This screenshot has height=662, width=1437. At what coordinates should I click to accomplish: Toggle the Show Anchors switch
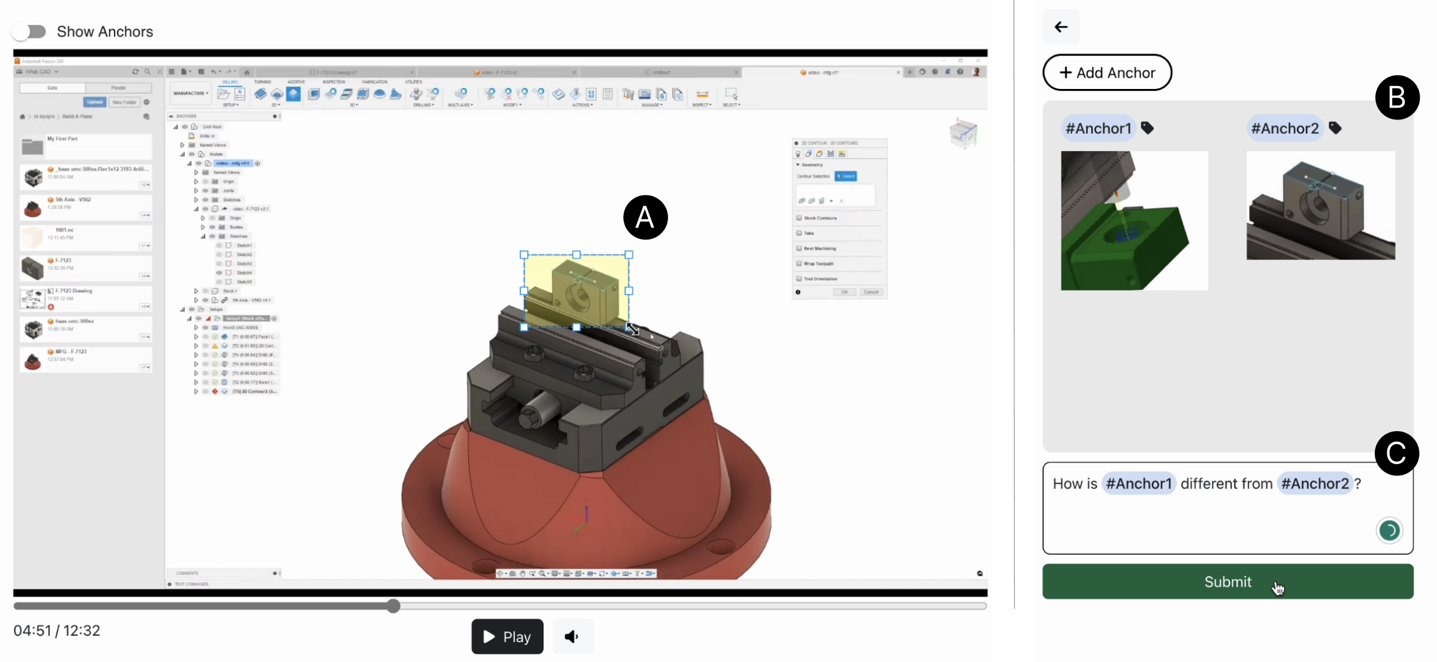point(29,32)
